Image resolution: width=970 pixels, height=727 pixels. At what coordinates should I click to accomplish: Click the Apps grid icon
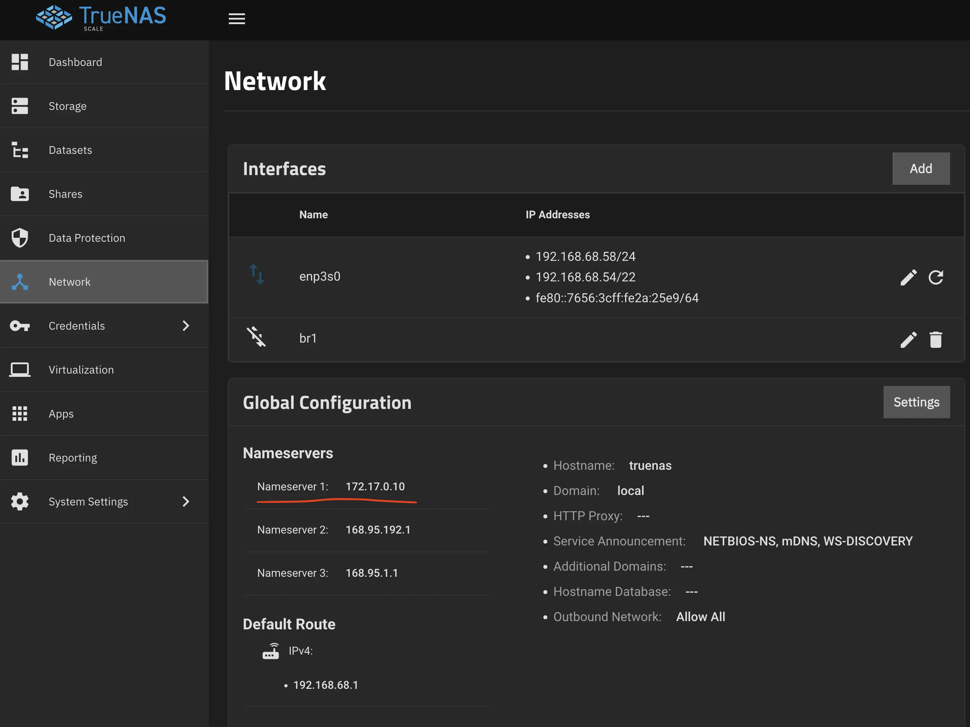[x=20, y=414]
